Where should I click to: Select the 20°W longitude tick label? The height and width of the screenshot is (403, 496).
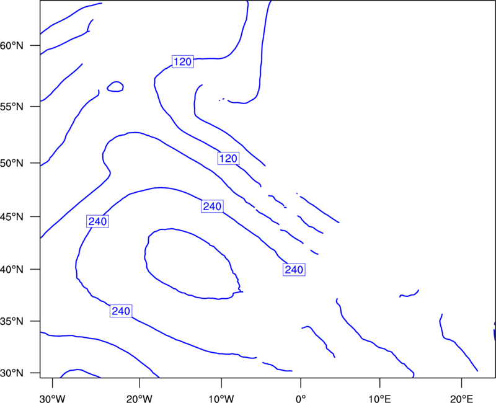(x=139, y=399)
